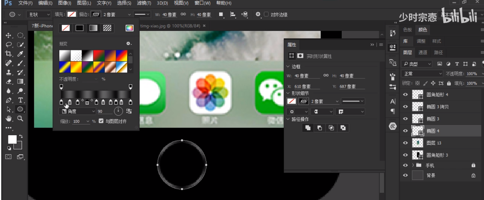Select the Zoom tool

coord(21,118)
